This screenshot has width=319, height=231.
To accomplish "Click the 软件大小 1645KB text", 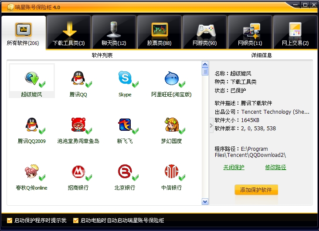I will click(237, 120).
